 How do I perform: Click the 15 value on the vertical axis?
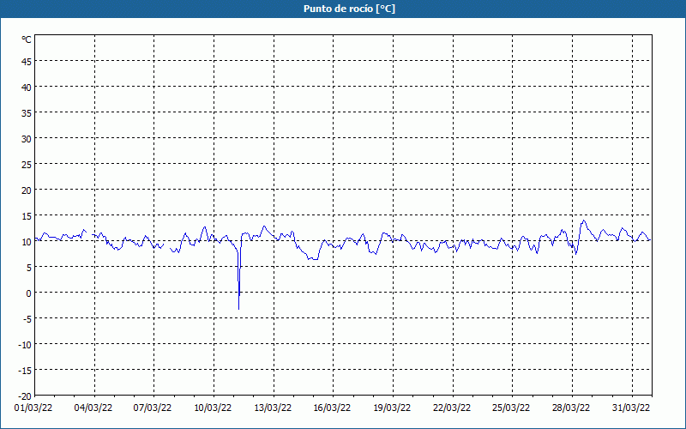click(x=27, y=216)
